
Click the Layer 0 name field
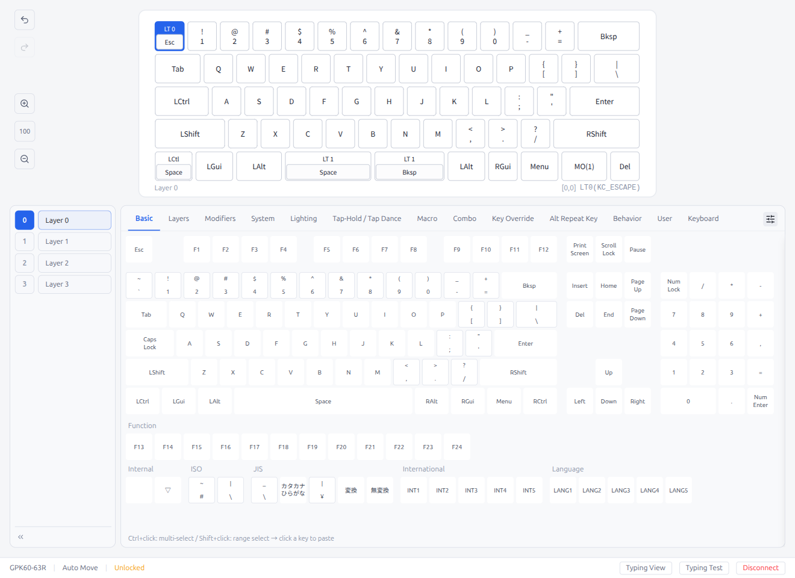click(x=74, y=220)
